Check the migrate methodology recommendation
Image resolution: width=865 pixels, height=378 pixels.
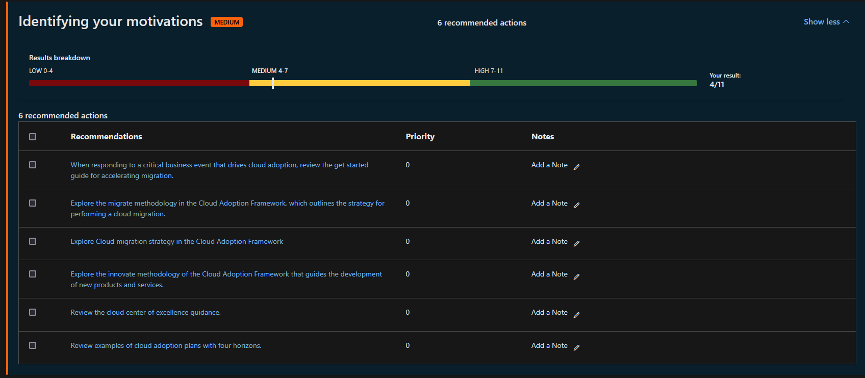[x=33, y=203]
